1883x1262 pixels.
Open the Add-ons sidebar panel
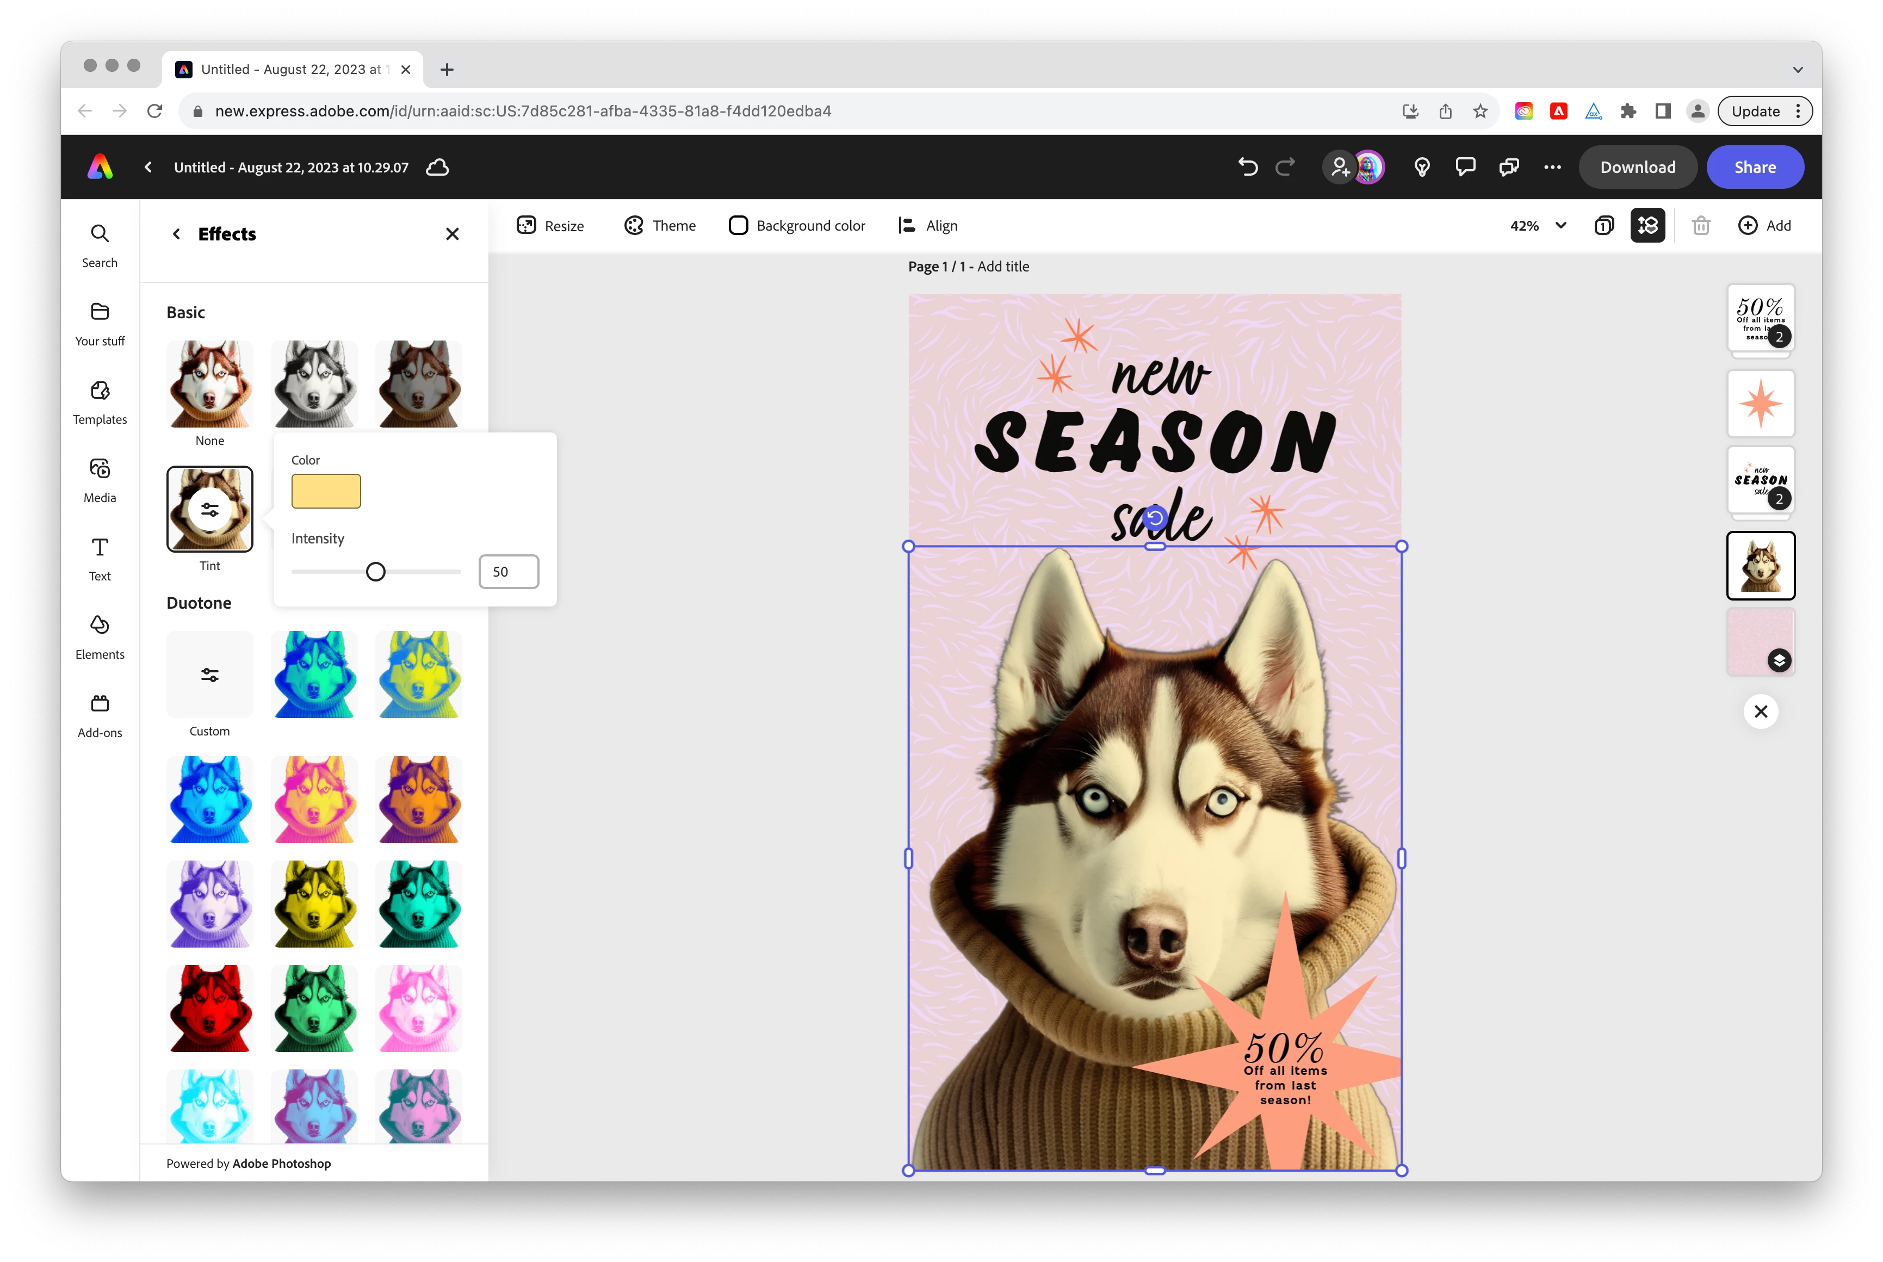[x=100, y=715]
